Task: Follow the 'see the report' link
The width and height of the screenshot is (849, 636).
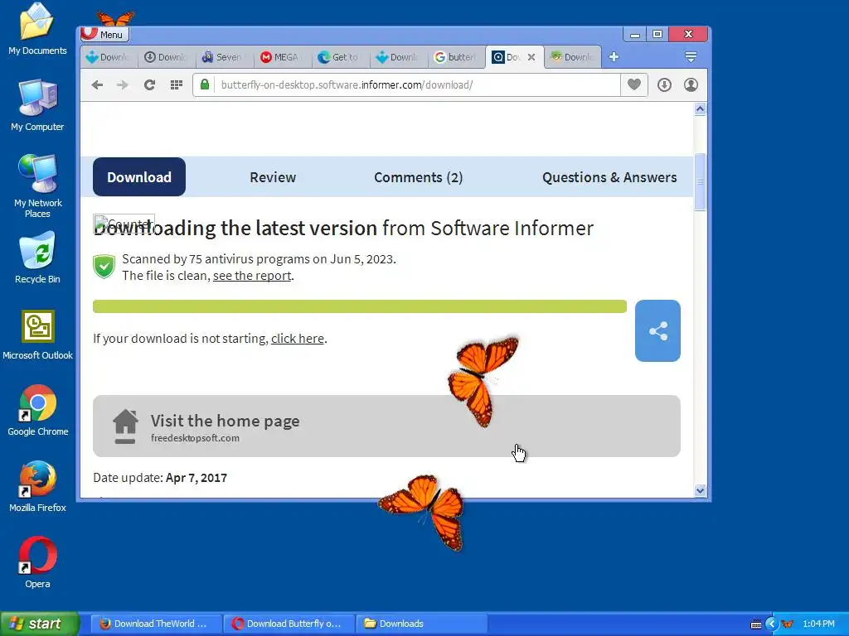Action: pos(252,276)
